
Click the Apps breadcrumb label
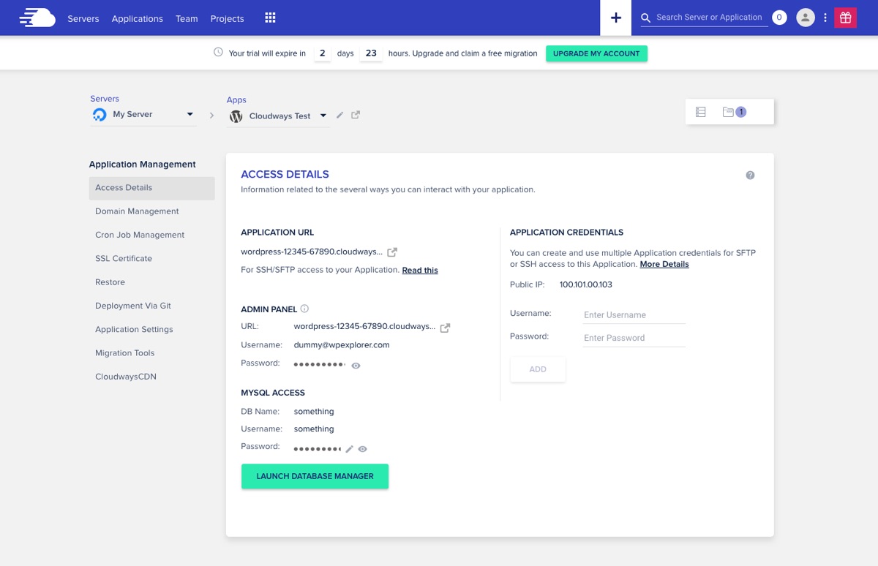point(236,100)
